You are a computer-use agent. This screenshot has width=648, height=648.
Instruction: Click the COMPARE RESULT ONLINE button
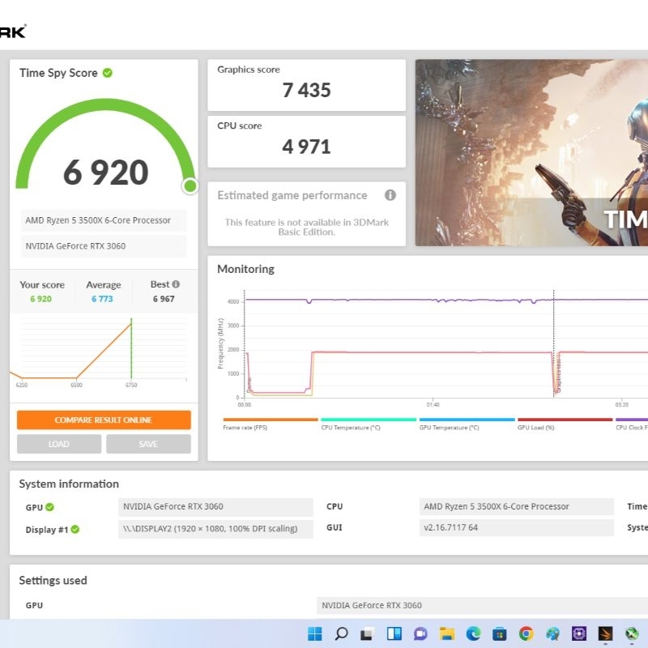click(104, 420)
